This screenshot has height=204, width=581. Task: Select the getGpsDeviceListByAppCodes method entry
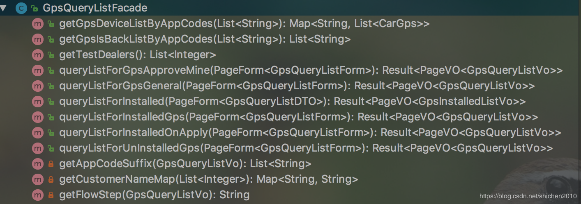pos(244,24)
